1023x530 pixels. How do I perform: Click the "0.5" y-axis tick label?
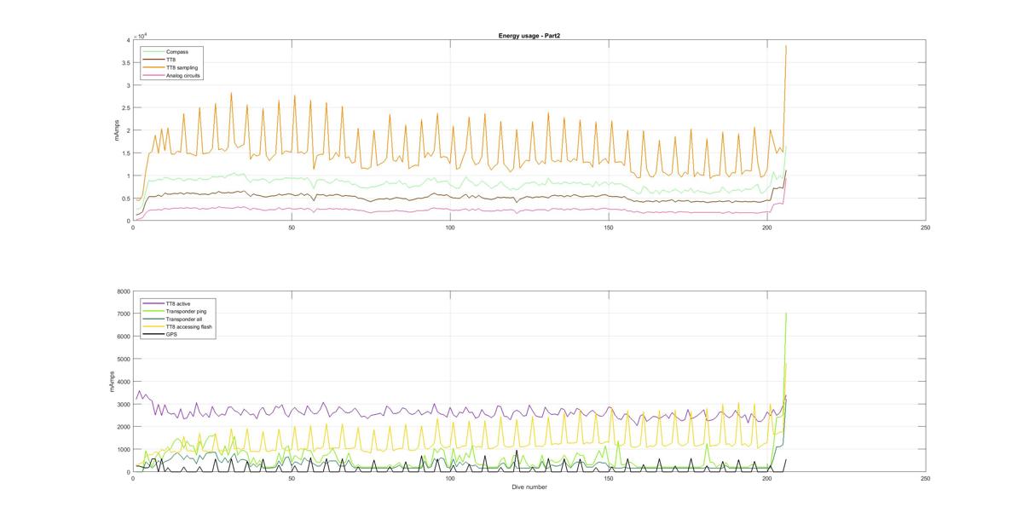(x=125, y=199)
